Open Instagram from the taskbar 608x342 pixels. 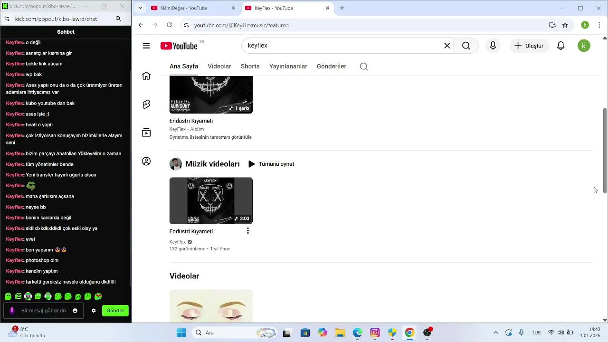(375, 332)
